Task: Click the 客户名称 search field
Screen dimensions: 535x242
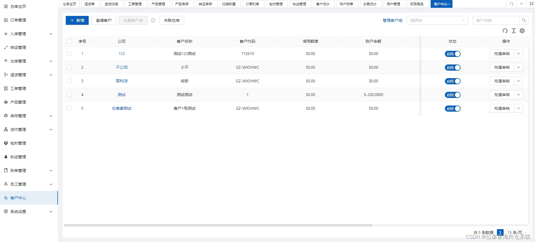Action: click(x=496, y=20)
